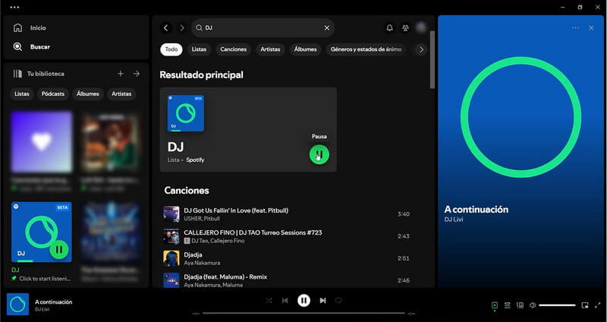Image resolution: width=607 pixels, height=322 pixels.
Task: Open the user profile avatar
Action: pos(421,27)
